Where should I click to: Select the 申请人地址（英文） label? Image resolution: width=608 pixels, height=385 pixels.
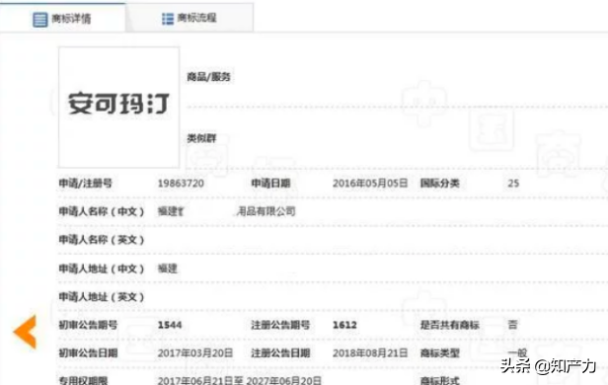(x=102, y=297)
